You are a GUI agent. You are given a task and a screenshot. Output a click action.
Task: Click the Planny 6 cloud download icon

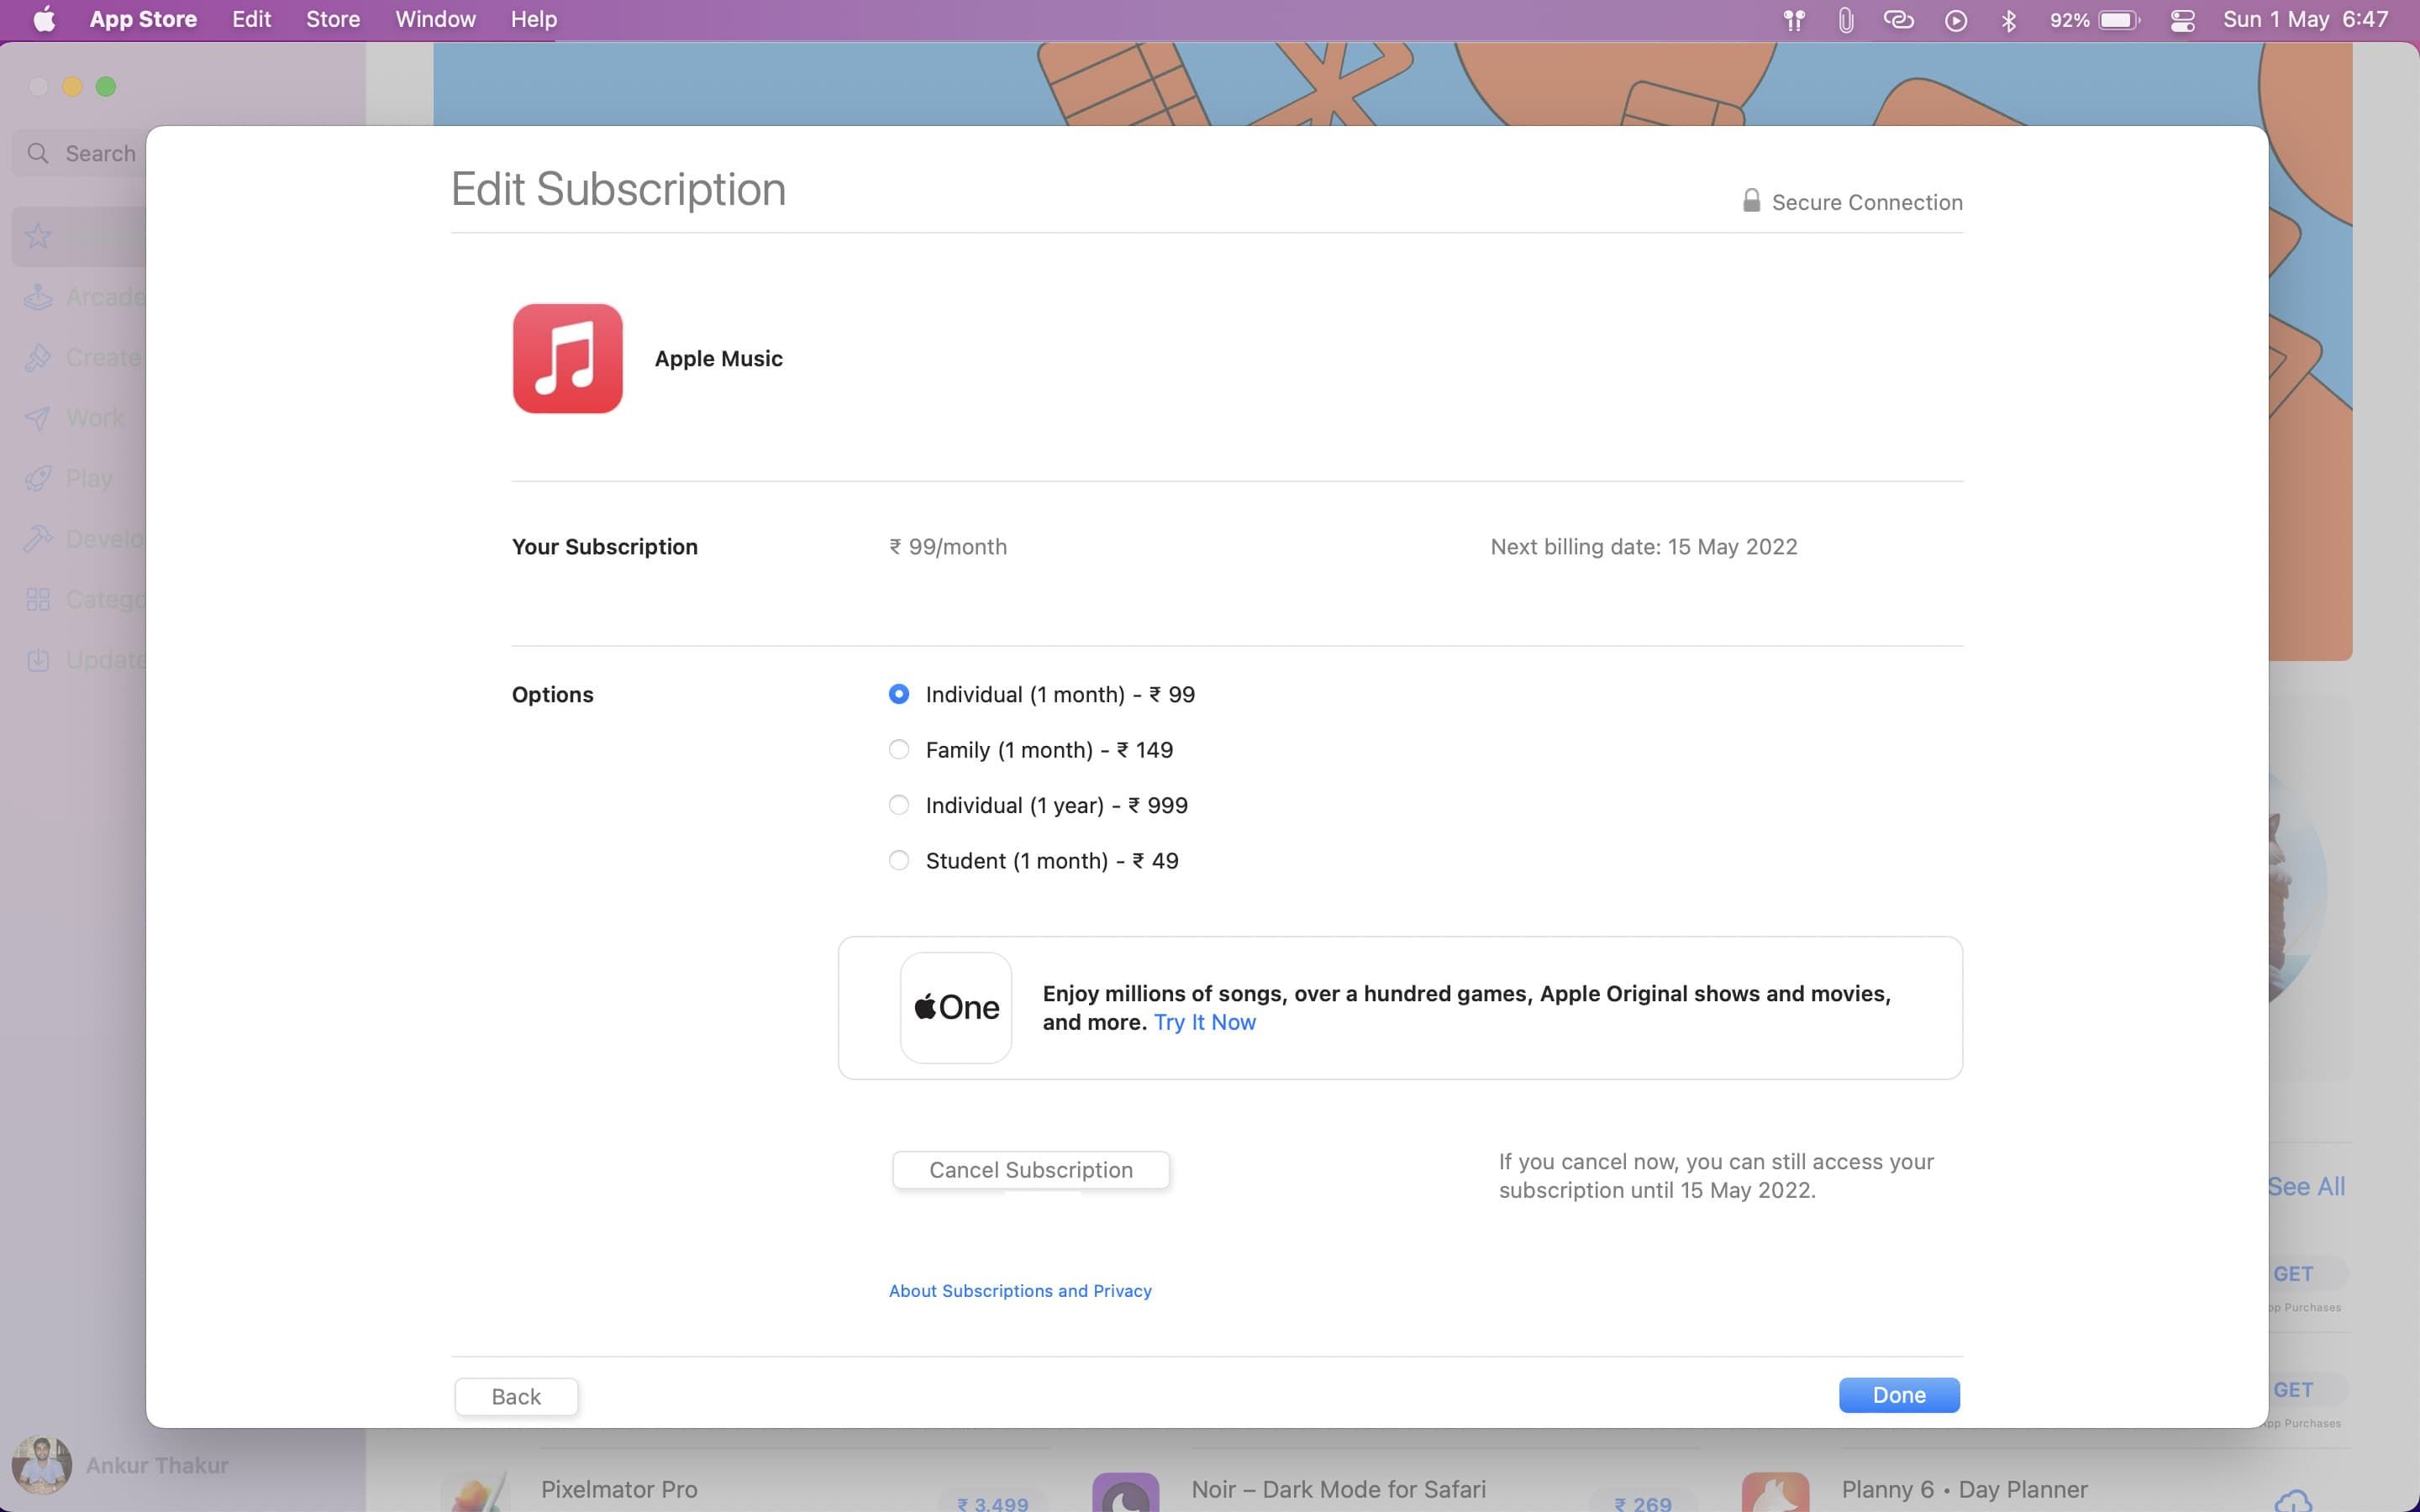(2292, 1501)
